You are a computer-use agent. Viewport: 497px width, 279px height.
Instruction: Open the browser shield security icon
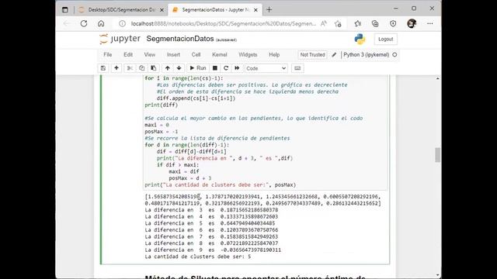tap(393, 23)
